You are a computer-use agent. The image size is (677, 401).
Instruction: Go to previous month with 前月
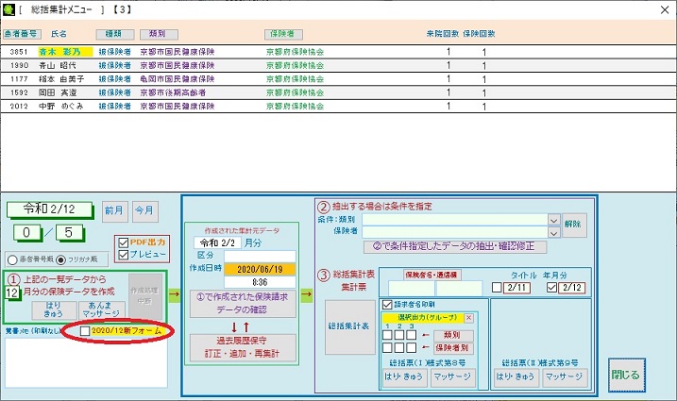click(114, 210)
